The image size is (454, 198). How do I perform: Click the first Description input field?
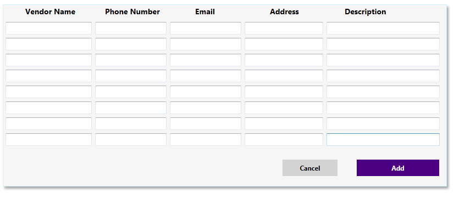pos(383,28)
